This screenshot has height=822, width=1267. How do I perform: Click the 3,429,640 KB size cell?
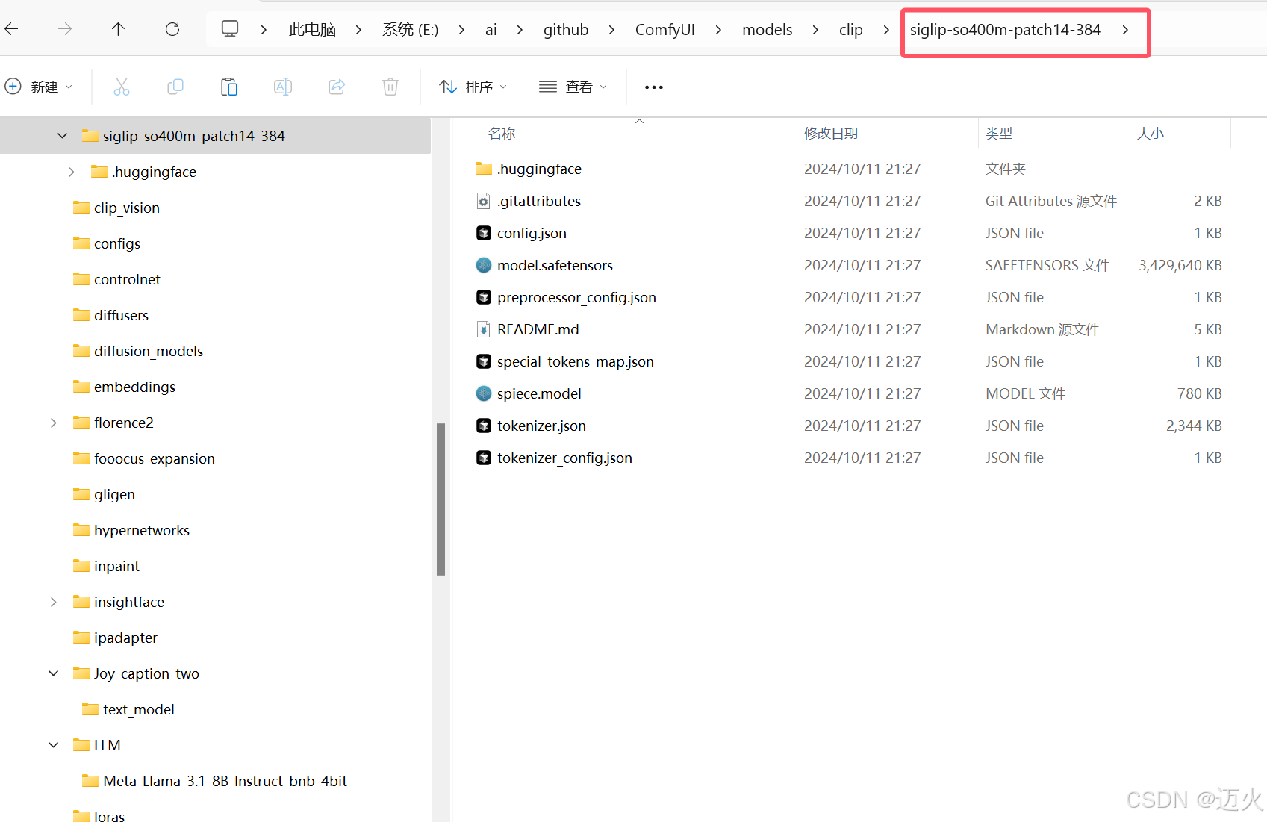[1180, 265]
